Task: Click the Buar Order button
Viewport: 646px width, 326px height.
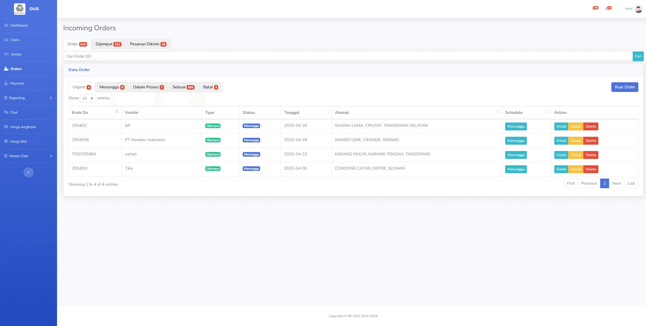Action: pyautogui.click(x=625, y=87)
